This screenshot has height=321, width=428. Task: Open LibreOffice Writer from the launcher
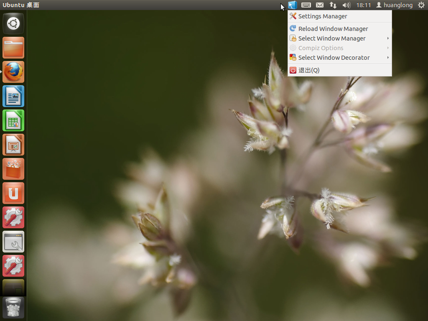(13, 97)
